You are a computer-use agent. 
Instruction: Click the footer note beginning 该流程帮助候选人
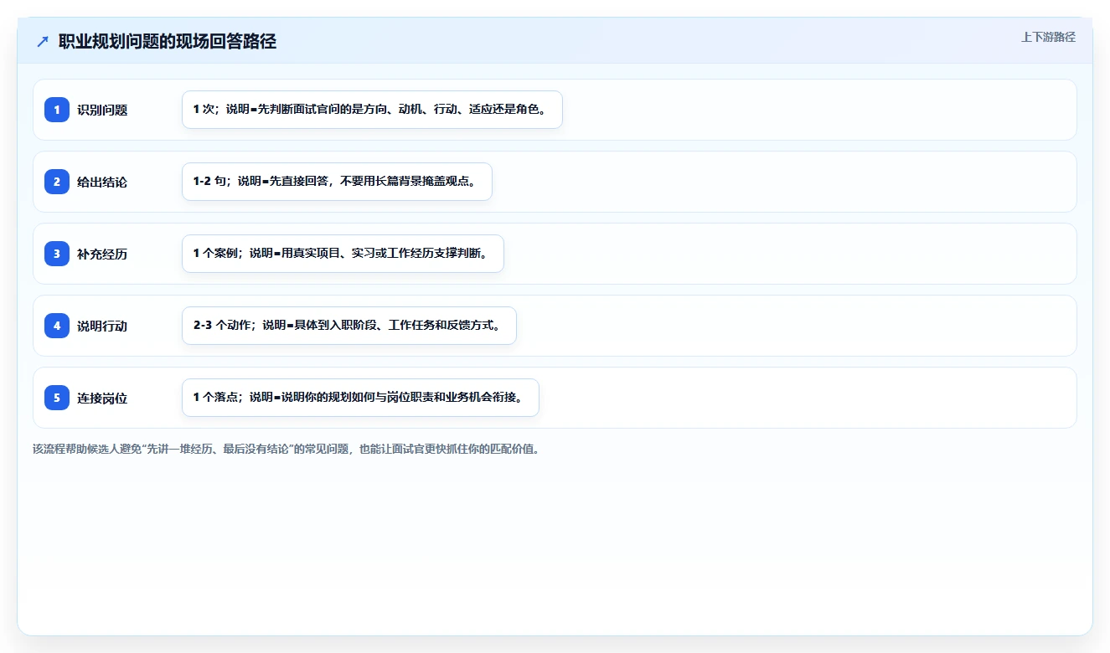(287, 449)
